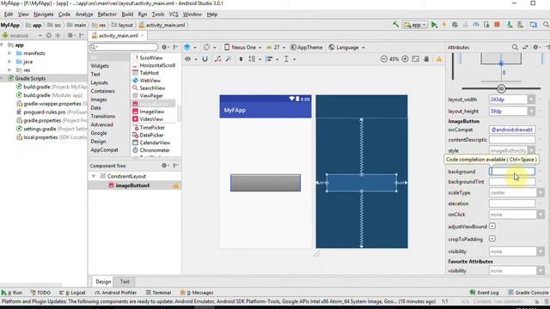Click the Search Everywhere magnifier icon

pos(547,25)
